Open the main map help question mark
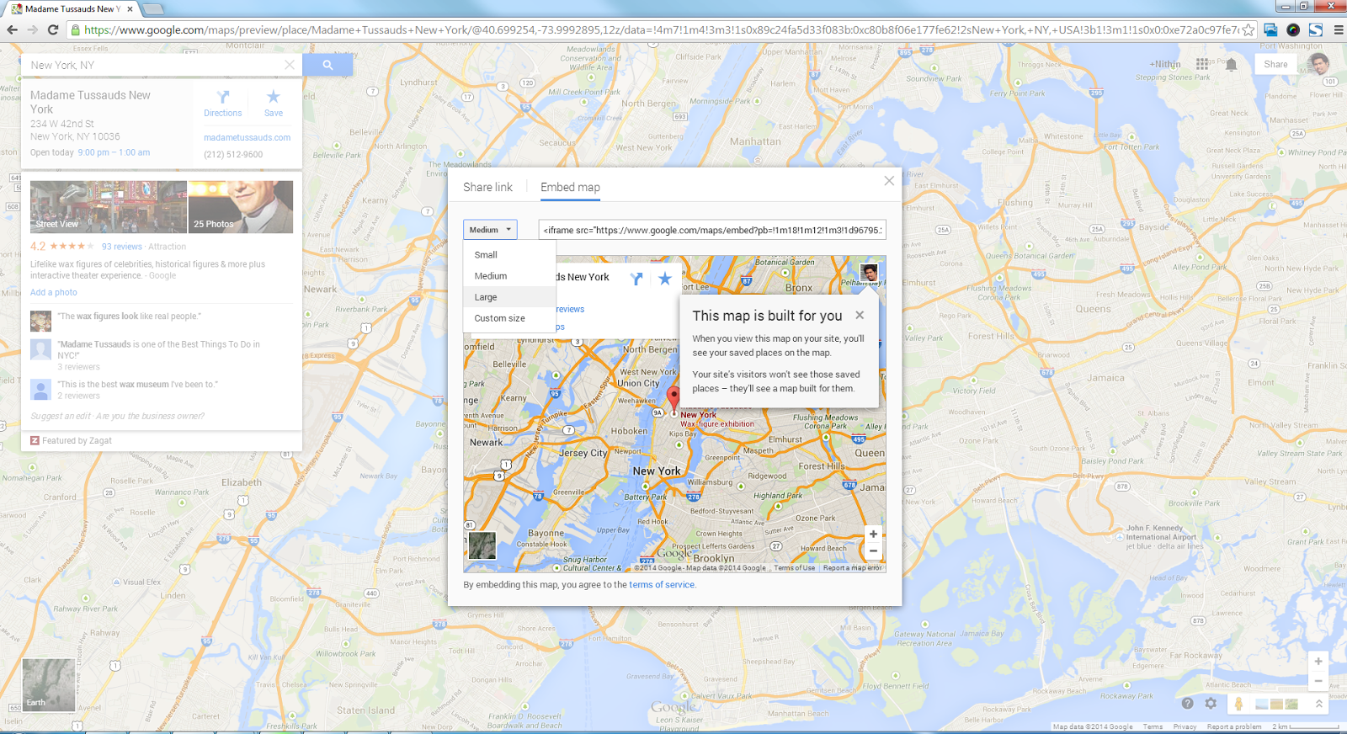This screenshot has height=734, width=1347. click(x=1187, y=703)
